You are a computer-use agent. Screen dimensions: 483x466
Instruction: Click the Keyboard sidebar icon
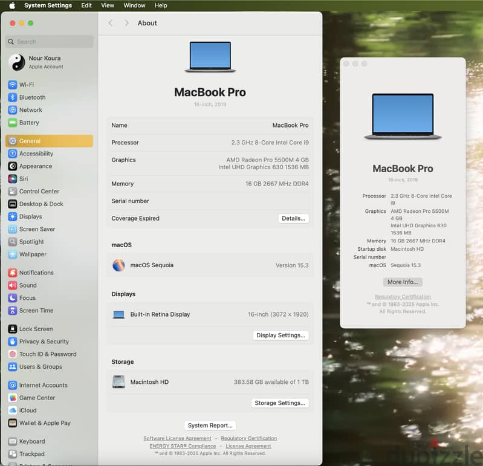coord(12,442)
